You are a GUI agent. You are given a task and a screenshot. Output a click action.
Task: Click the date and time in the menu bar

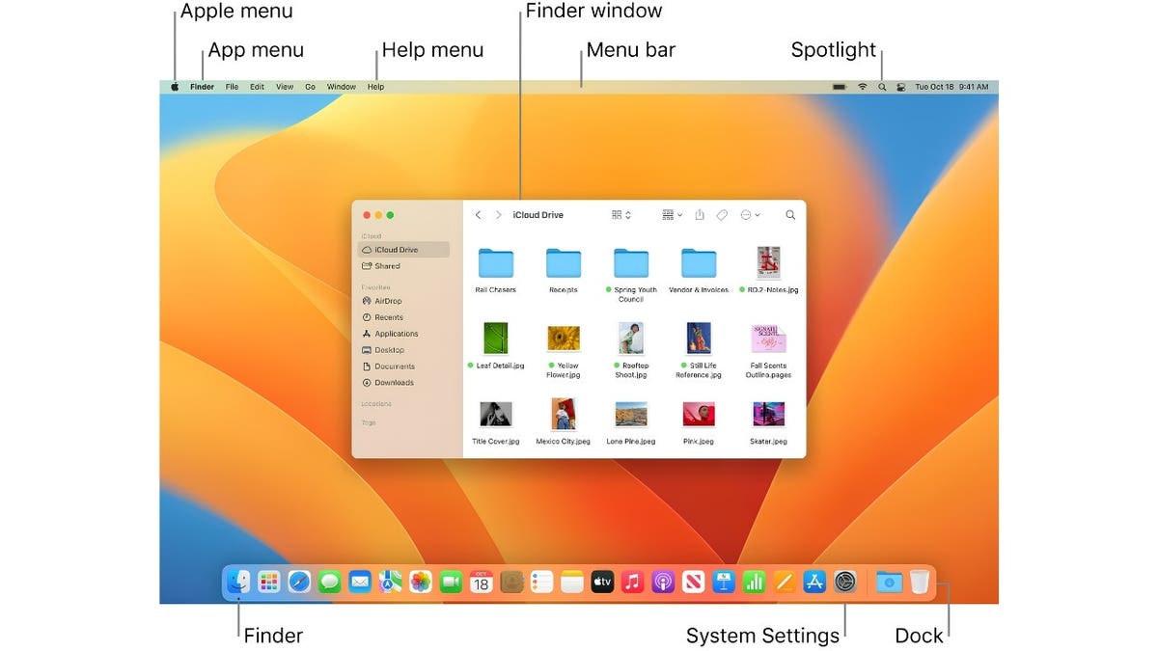951,87
